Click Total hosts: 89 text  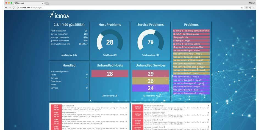(x=110, y=55)
